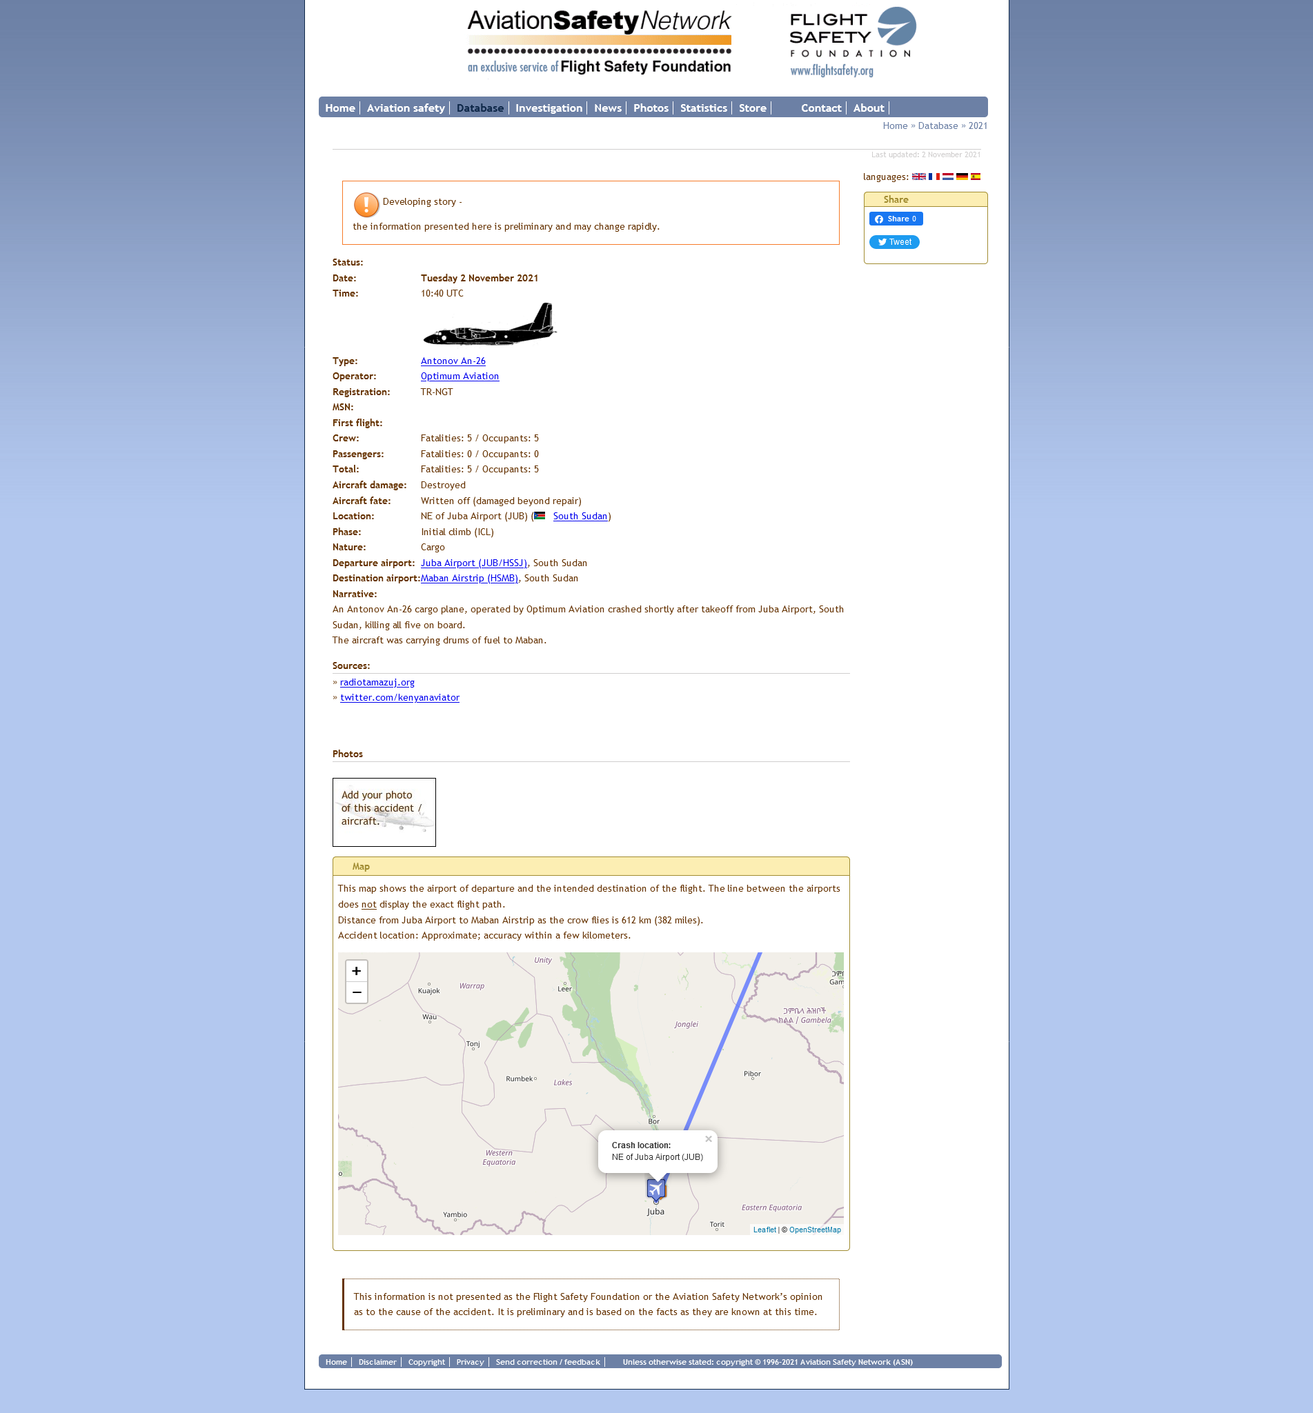This screenshot has height=1413, width=1313.
Task: Open the OpenStreetMap attribution link
Action: point(814,1230)
